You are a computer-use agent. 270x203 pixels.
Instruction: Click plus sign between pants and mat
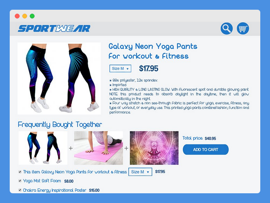[71, 148]
